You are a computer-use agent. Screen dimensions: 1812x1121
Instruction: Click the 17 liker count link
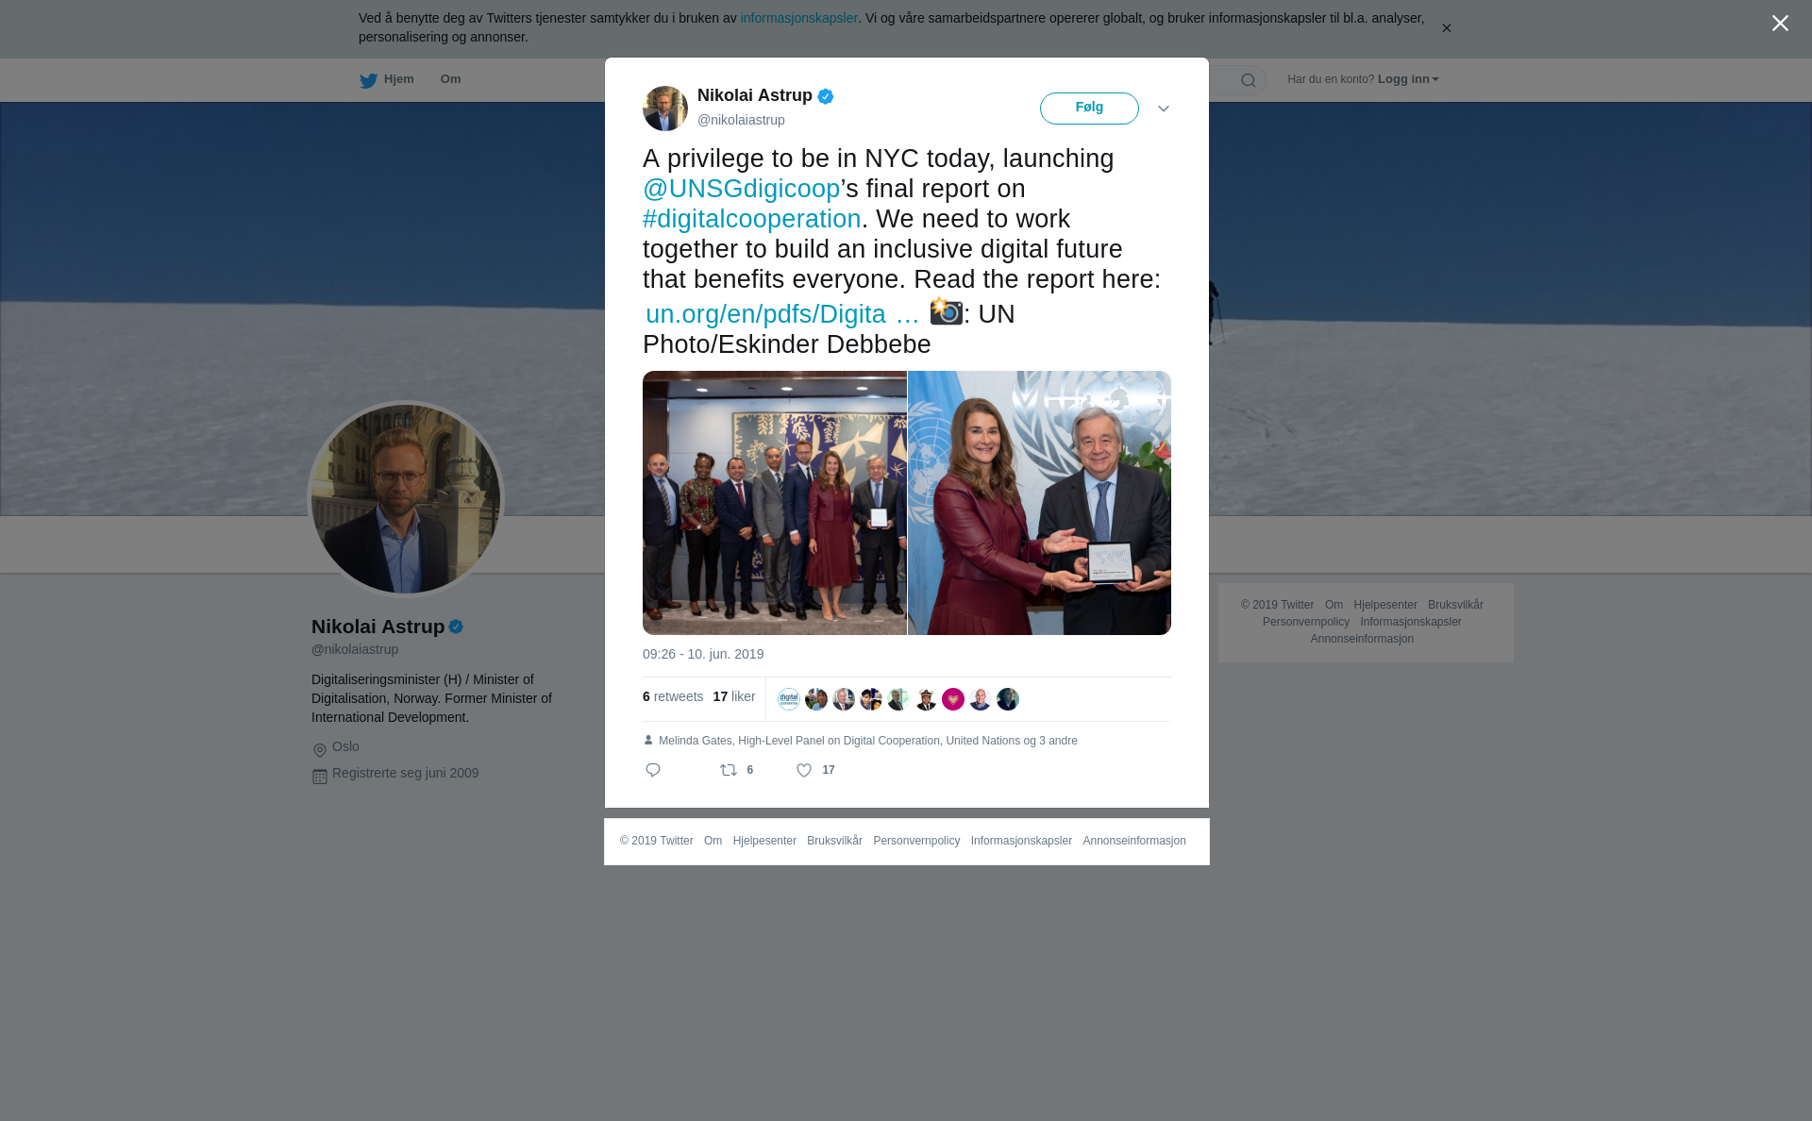click(734, 696)
